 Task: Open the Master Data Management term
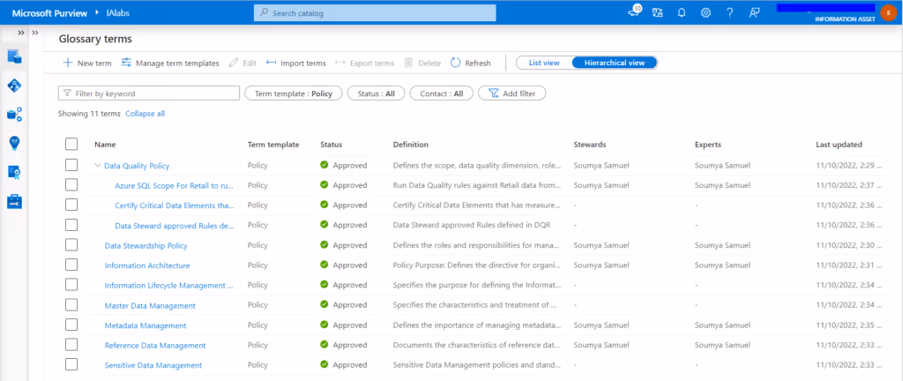pos(150,305)
